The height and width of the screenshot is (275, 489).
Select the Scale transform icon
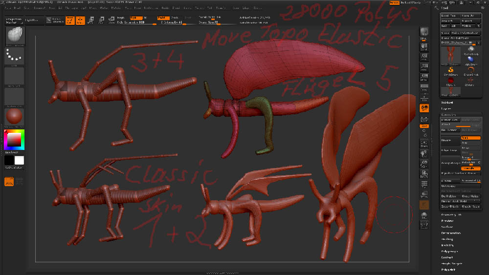pos(100,20)
